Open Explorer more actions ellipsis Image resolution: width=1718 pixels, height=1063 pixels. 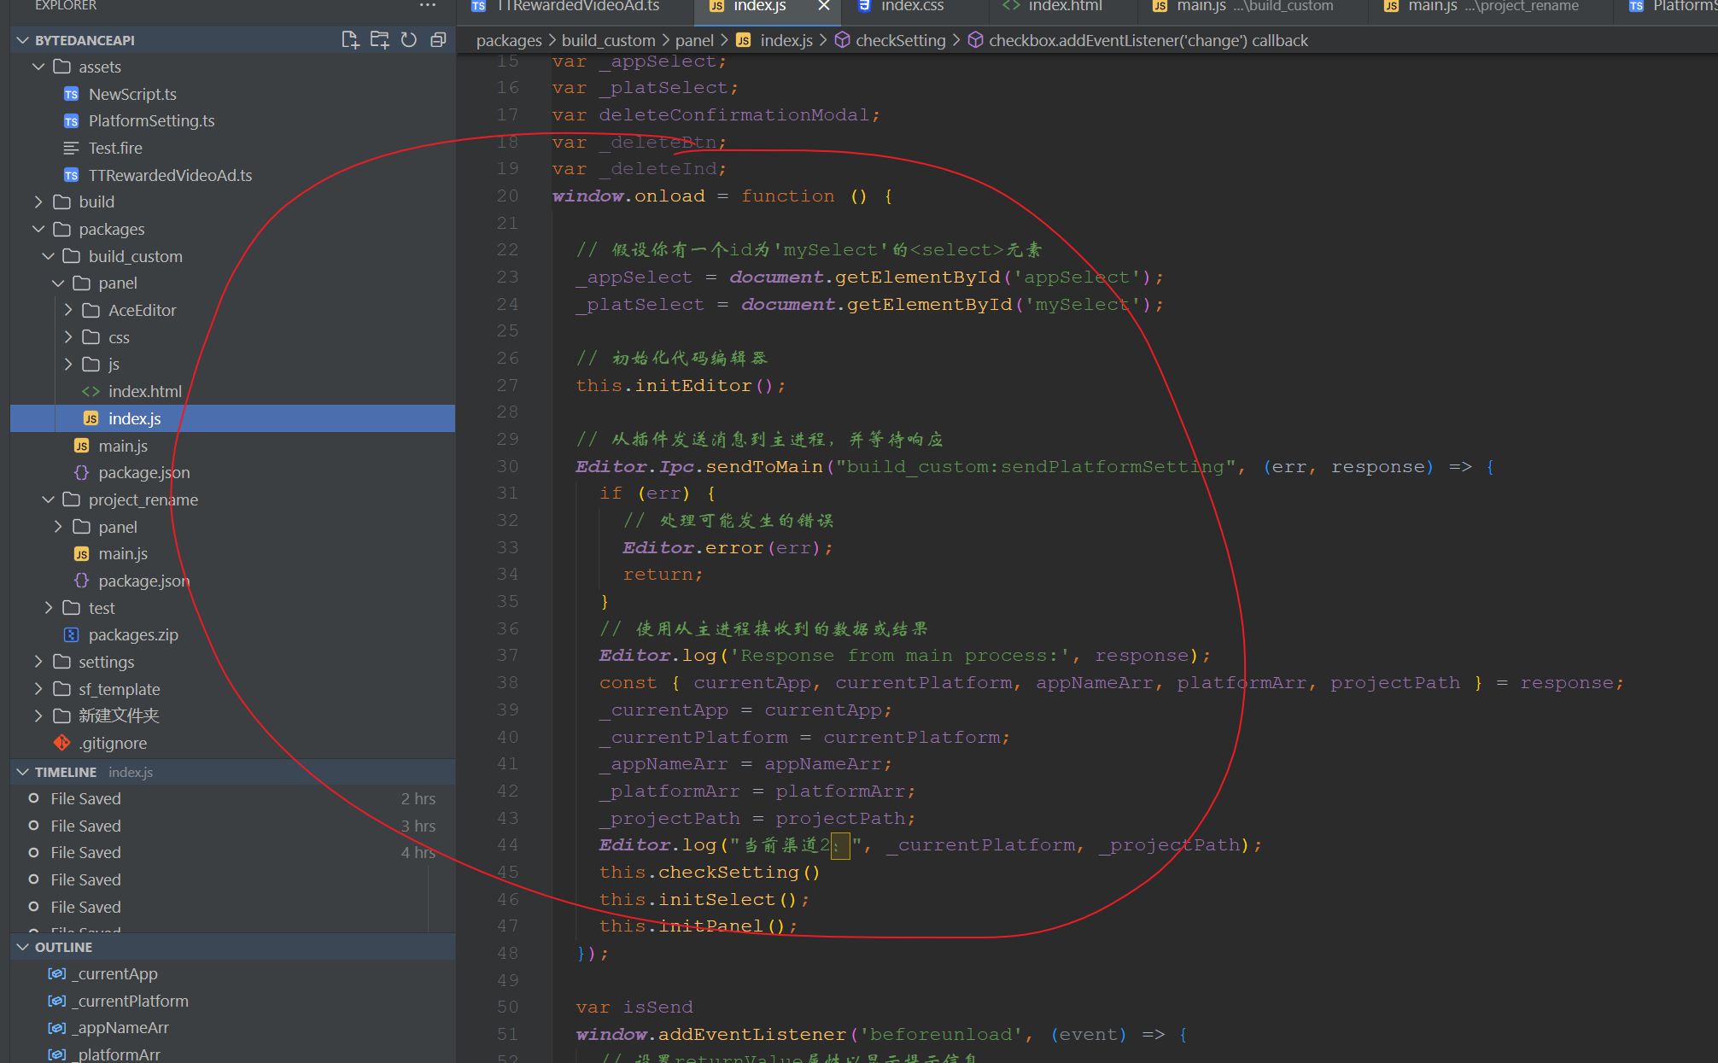(428, 6)
